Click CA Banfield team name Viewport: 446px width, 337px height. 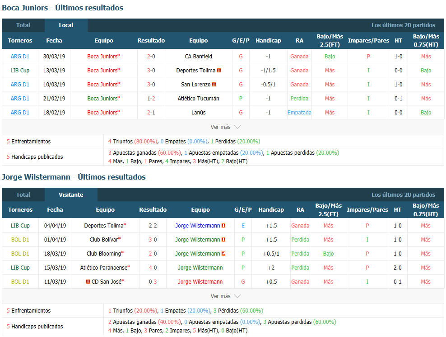coord(199,57)
